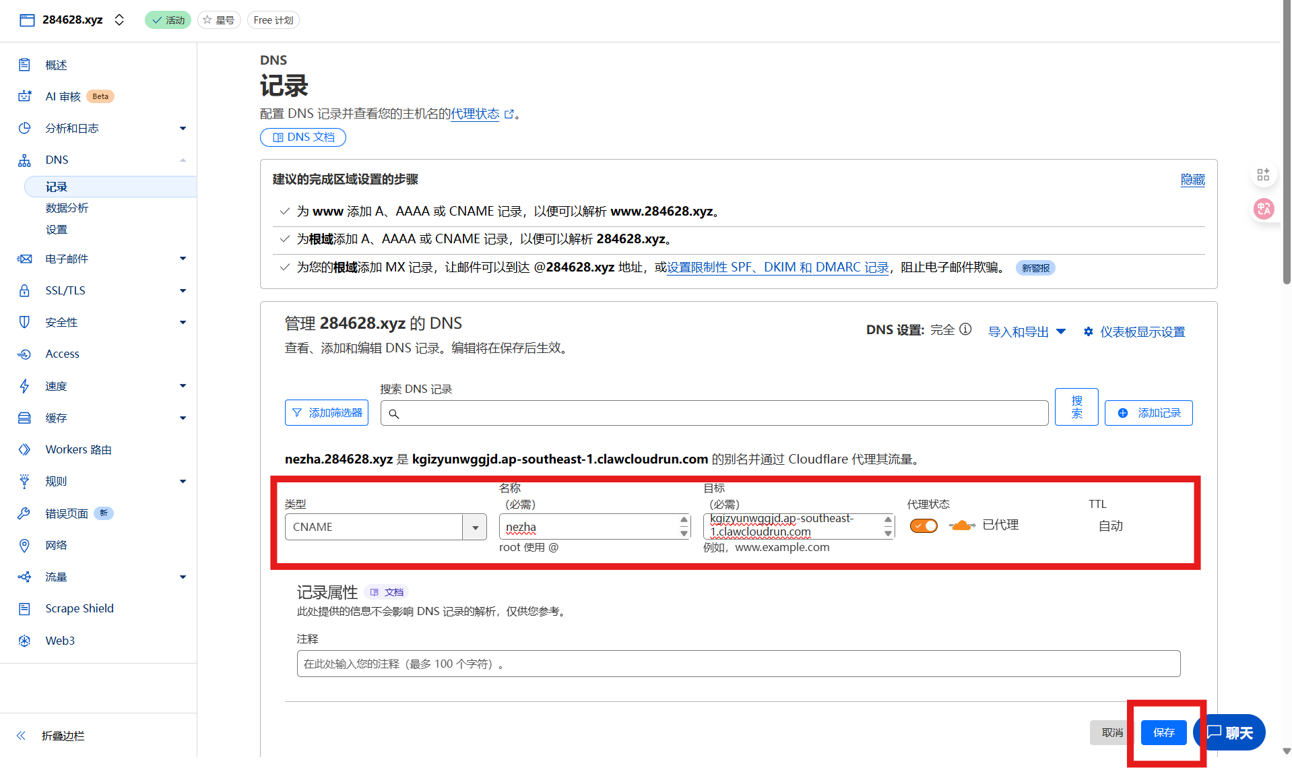Click the Web3 icon in sidebar
This screenshot has height=768, width=1292.
coord(24,641)
